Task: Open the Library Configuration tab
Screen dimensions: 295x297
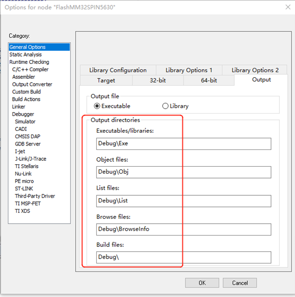Action: point(118,70)
